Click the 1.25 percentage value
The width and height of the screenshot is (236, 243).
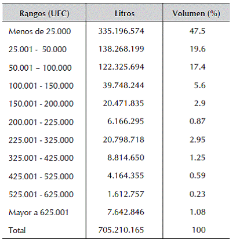(197, 158)
